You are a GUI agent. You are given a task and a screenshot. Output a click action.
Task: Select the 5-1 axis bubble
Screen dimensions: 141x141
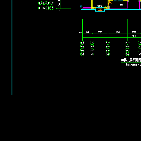[82, 54]
